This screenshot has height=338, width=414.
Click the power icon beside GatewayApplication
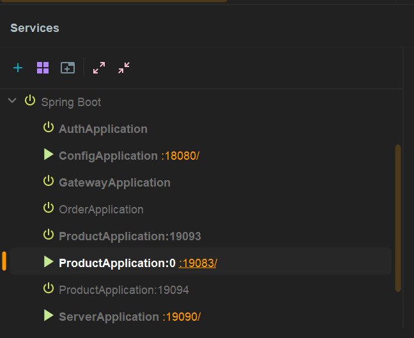[x=49, y=181]
